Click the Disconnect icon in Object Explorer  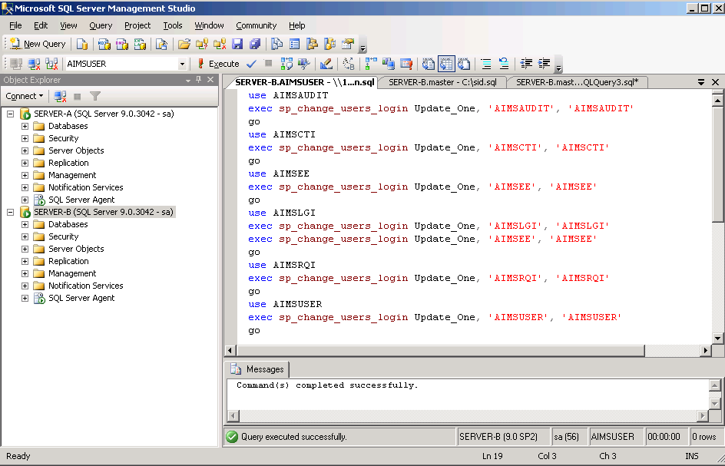60,96
